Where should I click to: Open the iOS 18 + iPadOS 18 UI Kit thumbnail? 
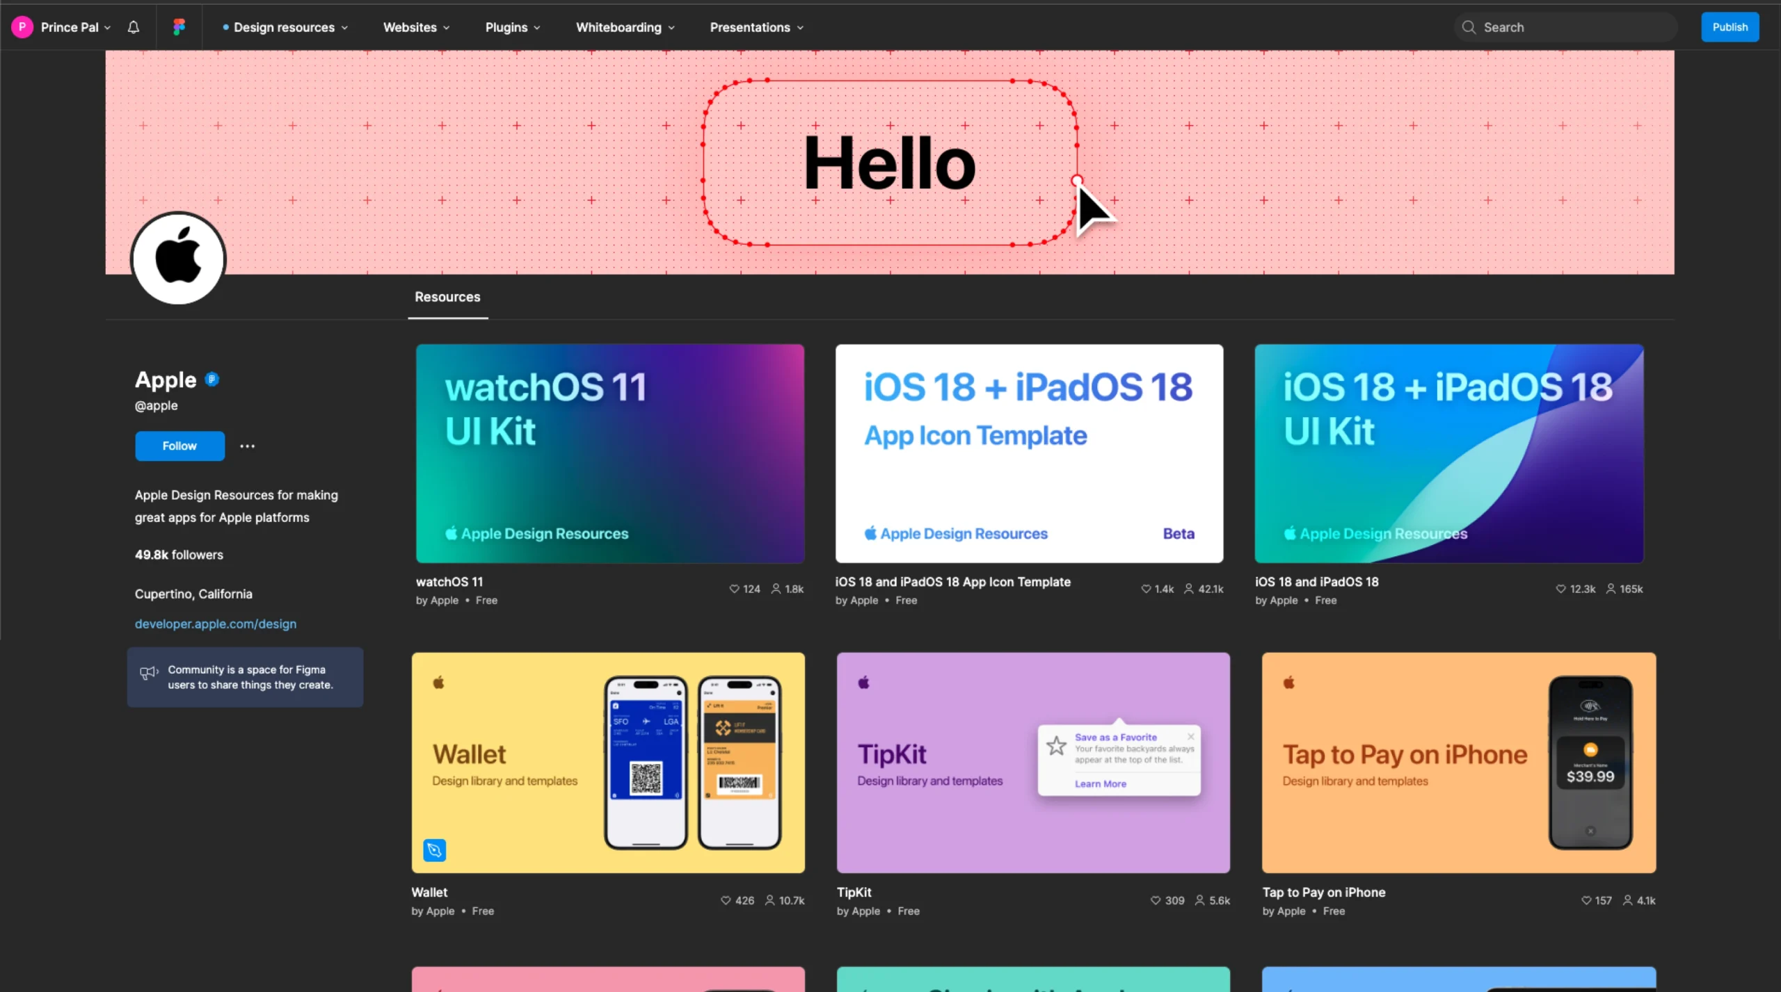(1449, 453)
